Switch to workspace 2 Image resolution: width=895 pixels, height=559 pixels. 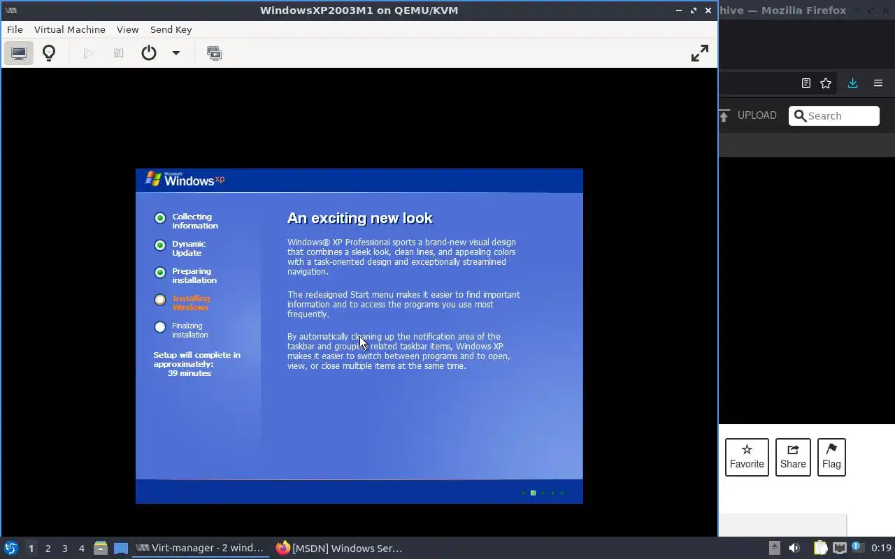coord(48,549)
